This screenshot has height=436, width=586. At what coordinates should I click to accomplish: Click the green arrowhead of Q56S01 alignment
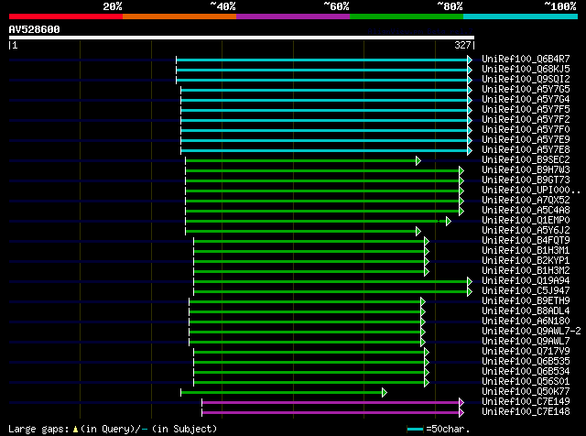(x=427, y=383)
